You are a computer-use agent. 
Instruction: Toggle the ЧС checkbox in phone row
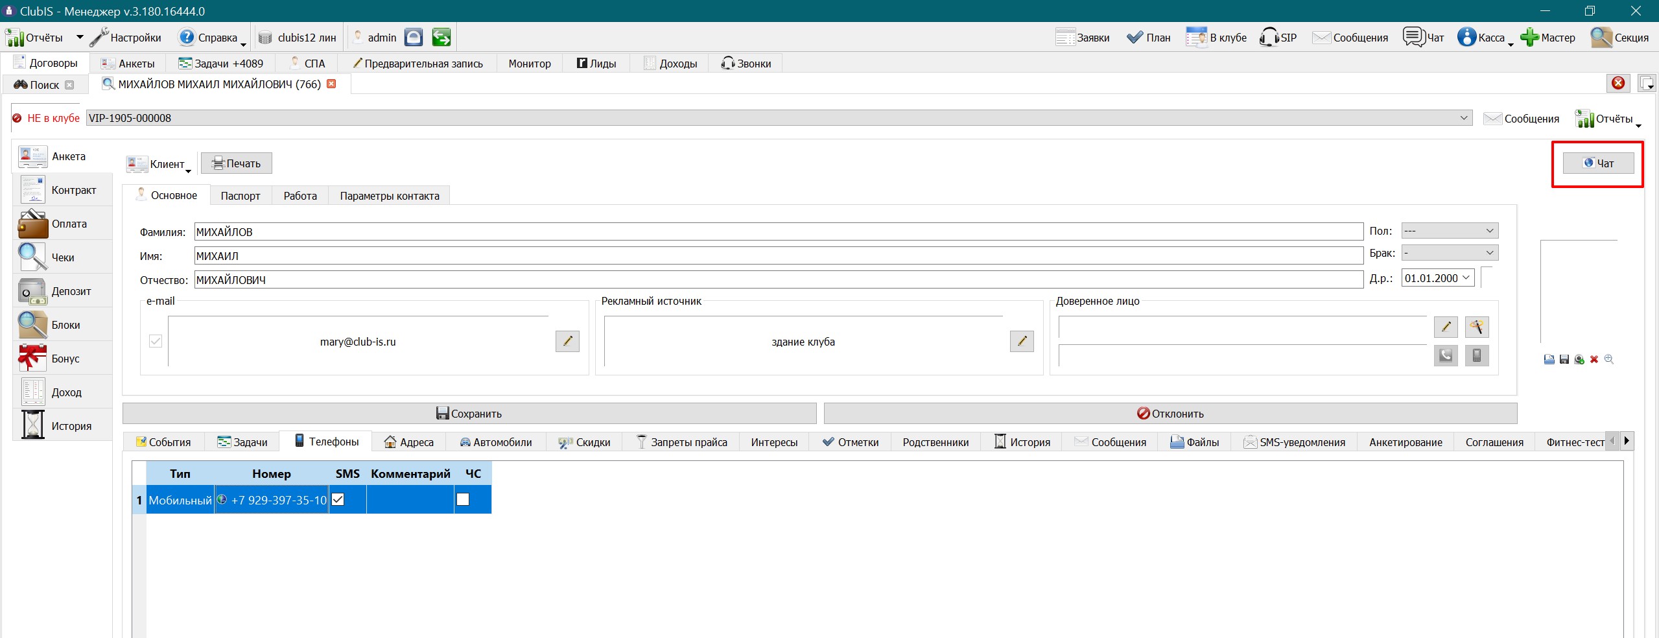coord(463,499)
